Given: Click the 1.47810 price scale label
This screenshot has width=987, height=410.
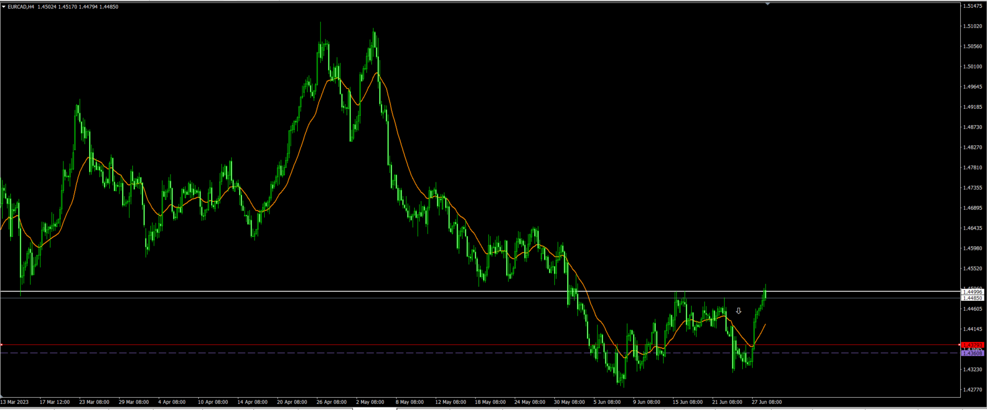Looking at the screenshot, I should pos(972,167).
